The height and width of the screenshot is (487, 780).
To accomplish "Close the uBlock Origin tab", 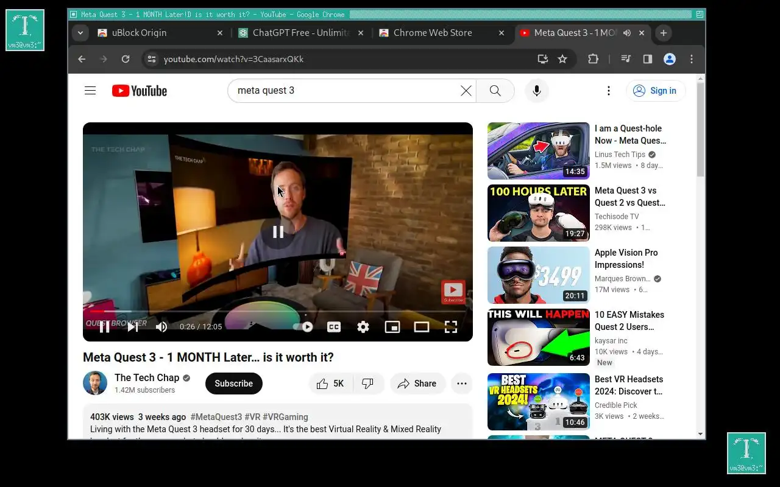I will [220, 33].
